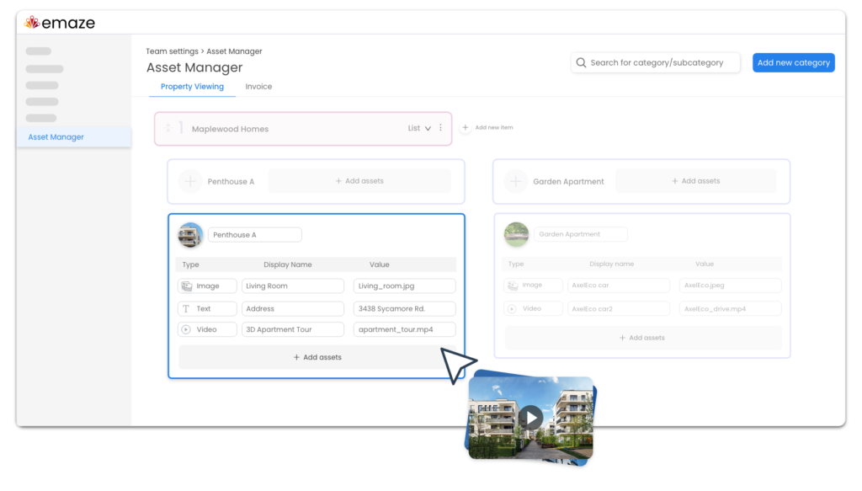Viewport: 862px width, 491px height.
Task: Open the Video type dropdown for 3D Apartment Tour
Action: coord(207,329)
